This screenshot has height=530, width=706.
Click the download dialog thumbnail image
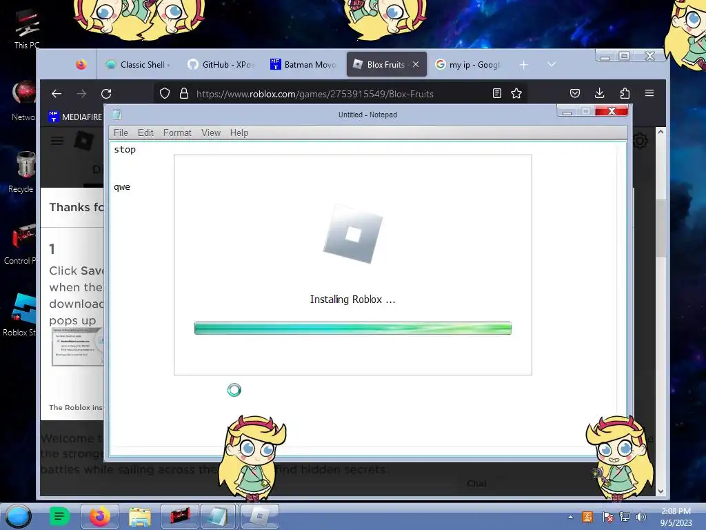77,346
